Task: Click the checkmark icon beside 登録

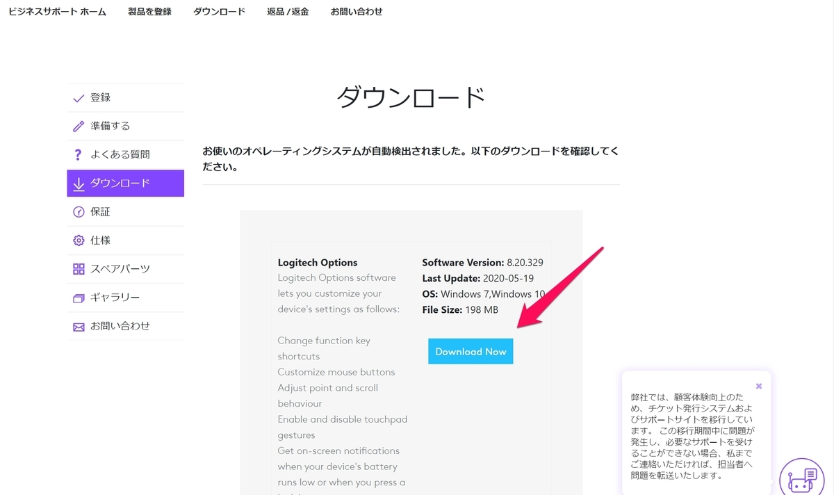Action: 79,98
